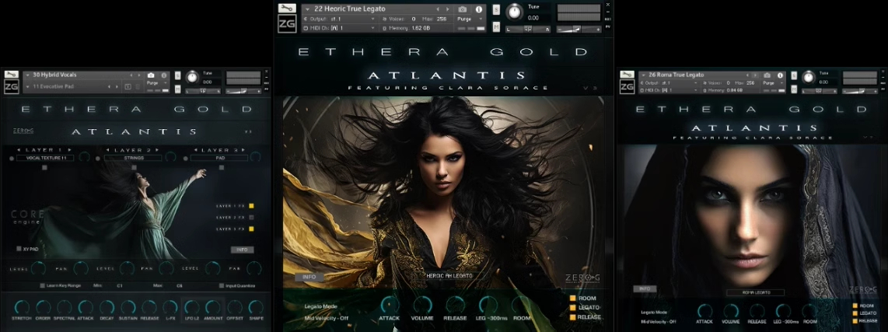Click the camera snapshot icon in Heoric True Legato

(463, 9)
